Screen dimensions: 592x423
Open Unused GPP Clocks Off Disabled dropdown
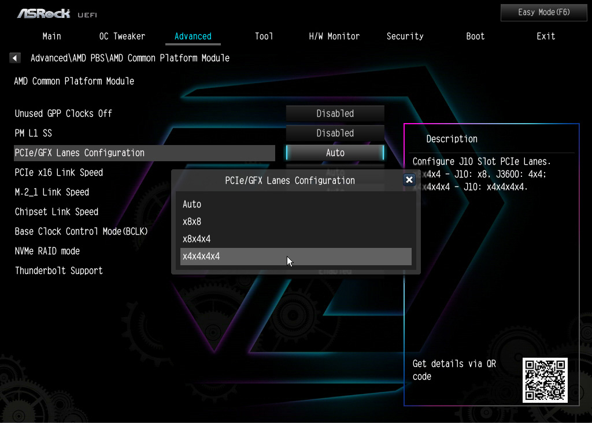(335, 113)
